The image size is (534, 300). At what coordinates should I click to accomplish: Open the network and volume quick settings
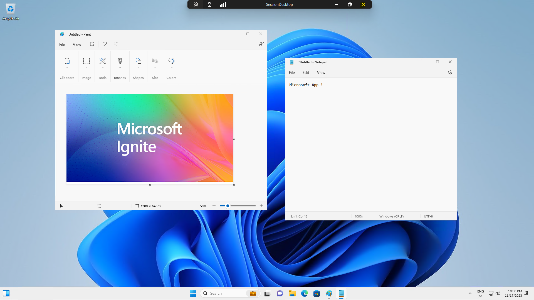(495, 293)
